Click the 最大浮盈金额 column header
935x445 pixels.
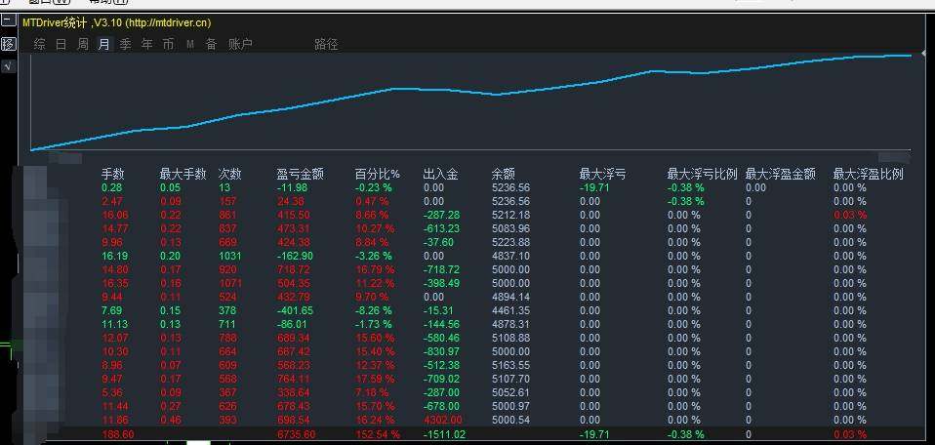click(x=780, y=174)
